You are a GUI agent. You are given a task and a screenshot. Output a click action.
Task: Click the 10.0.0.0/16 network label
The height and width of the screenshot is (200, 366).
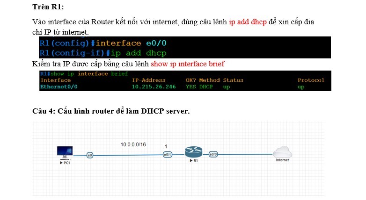pyautogui.click(x=133, y=144)
